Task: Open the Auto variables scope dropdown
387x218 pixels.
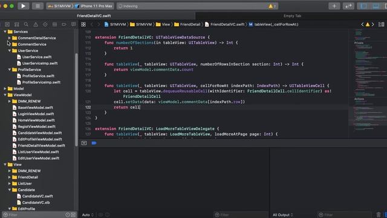Action: click(88, 215)
